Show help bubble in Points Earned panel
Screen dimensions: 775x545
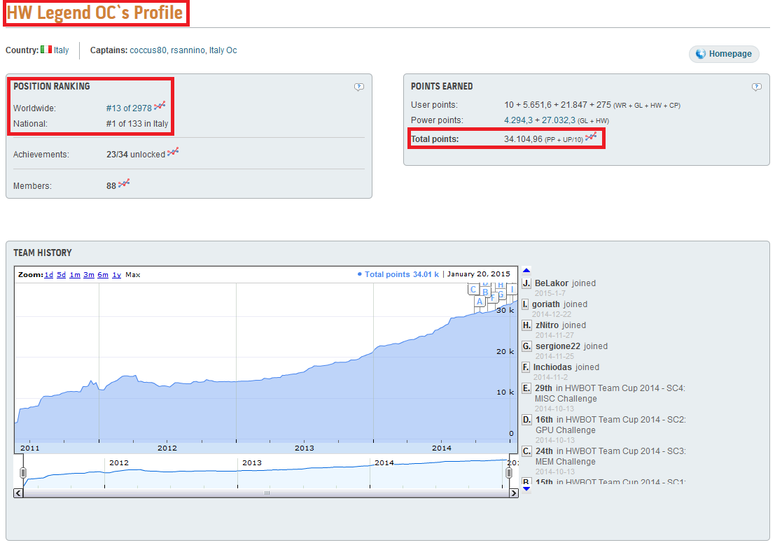(757, 87)
